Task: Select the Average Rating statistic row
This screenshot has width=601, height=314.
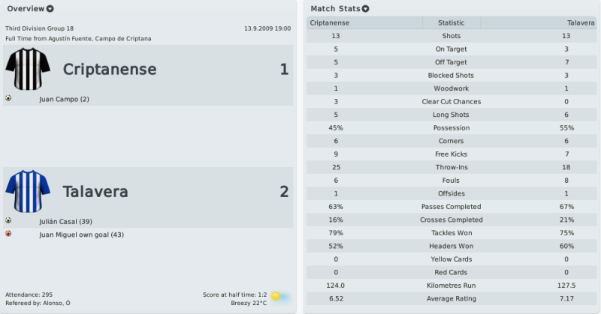Action: tap(452, 298)
